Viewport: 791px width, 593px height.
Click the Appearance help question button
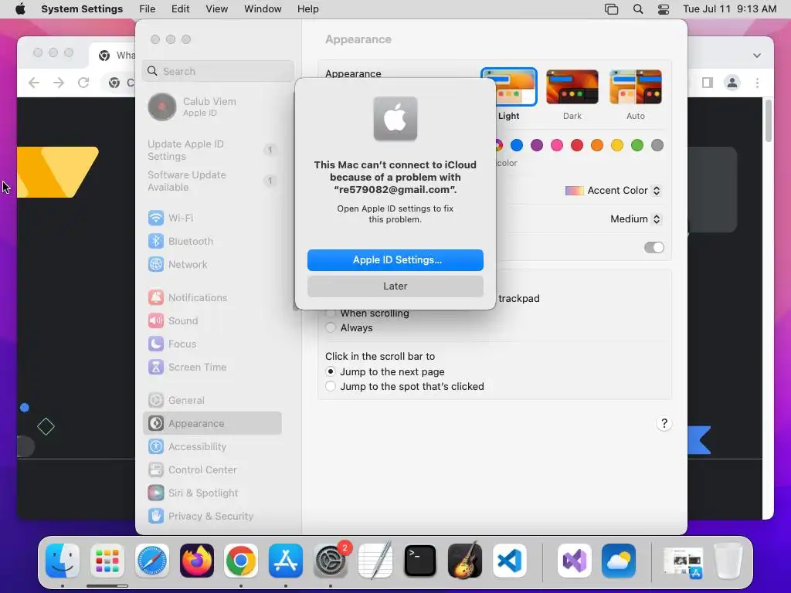point(664,424)
